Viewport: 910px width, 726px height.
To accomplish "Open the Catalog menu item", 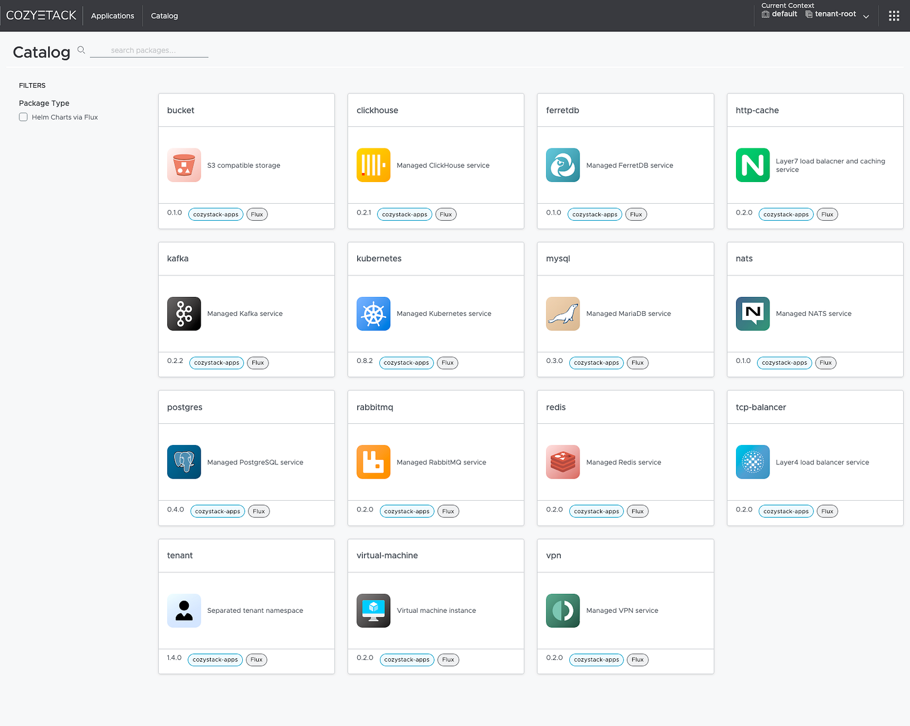I will coord(164,16).
